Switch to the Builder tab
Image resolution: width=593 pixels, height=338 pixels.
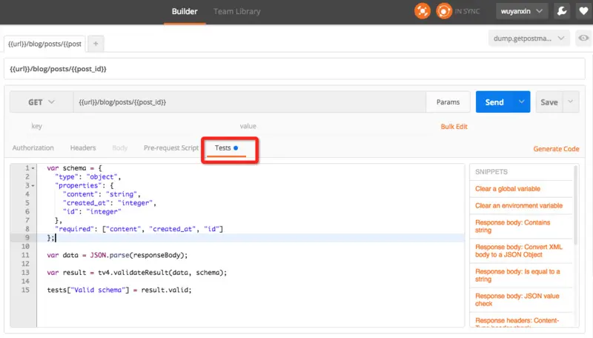185,11
